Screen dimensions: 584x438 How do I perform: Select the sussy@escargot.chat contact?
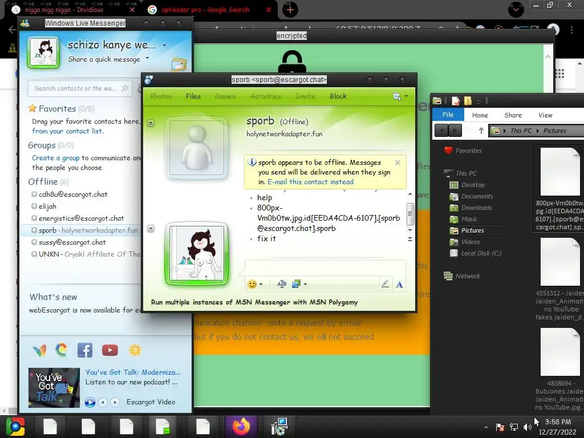tap(72, 242)
